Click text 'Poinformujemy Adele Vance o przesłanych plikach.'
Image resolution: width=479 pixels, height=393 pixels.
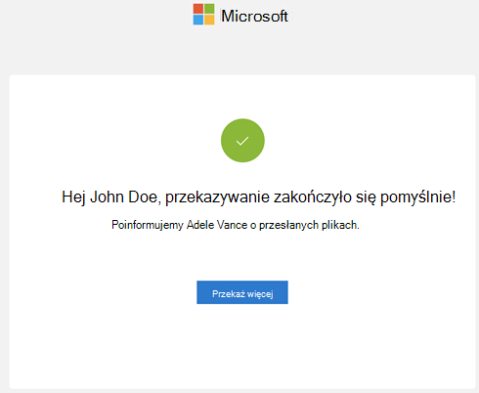pyautogui.click(x=236, y=225)
